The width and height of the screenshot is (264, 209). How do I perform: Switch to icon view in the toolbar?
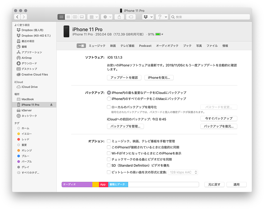tap(61, 17)
